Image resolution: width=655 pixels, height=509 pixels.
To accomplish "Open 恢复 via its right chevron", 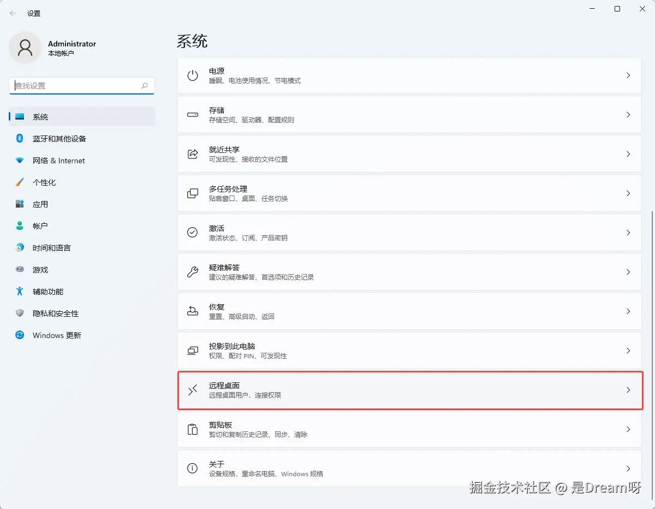I will tap(628, 311).
